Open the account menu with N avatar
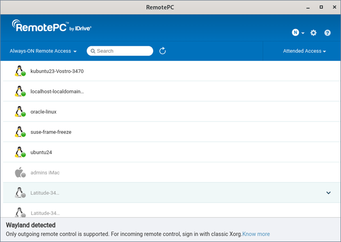This screenshot has width=341, height=242. (298, 33)
